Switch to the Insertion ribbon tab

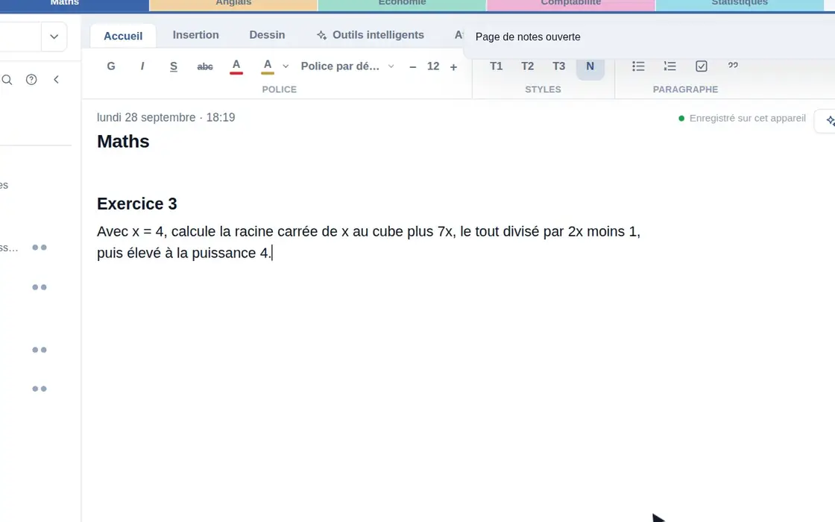click(195, 35)
